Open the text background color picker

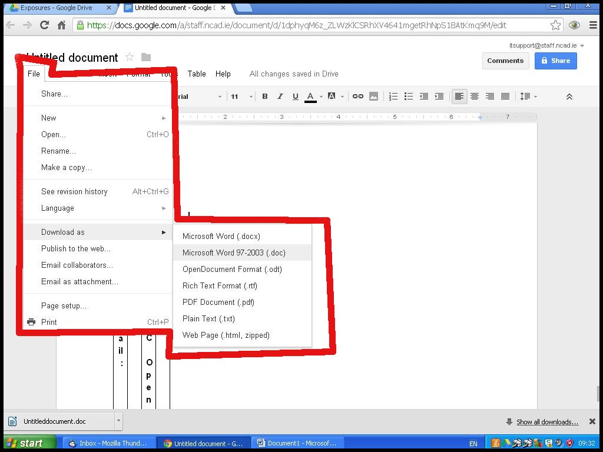[332, 97]
